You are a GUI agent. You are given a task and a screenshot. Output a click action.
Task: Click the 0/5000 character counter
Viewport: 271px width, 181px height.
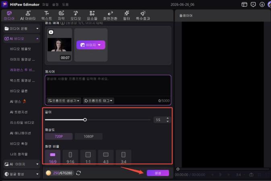[x=164, y=101]
